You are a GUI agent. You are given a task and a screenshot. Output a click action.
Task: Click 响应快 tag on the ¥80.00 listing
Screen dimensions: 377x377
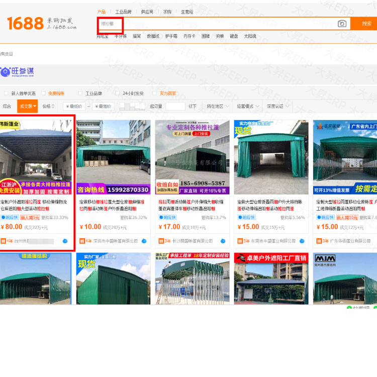click(x=10, y=218)
